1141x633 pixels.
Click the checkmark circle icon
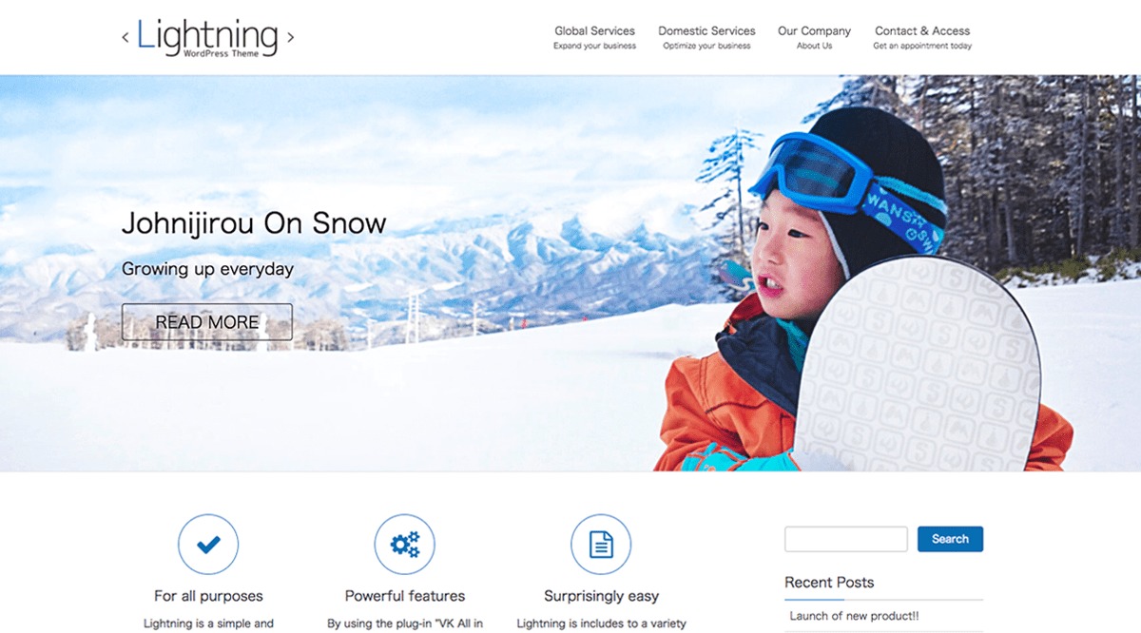click(x=208, y=545)
